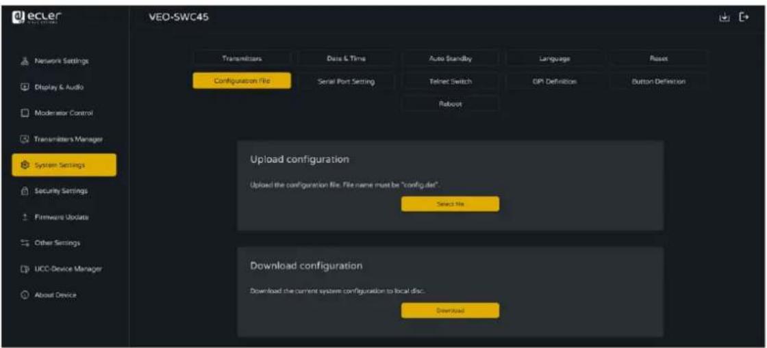Click the Download configuration button
Image resolution: width=767 pixels, height=348 pixels.
tap(451, 310)
